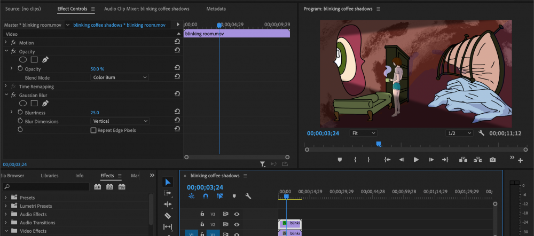Reset the Motion effect

pos(177,41)
